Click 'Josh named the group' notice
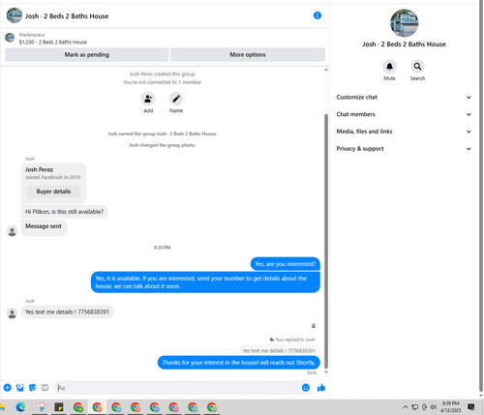 [x=162, y=133]
